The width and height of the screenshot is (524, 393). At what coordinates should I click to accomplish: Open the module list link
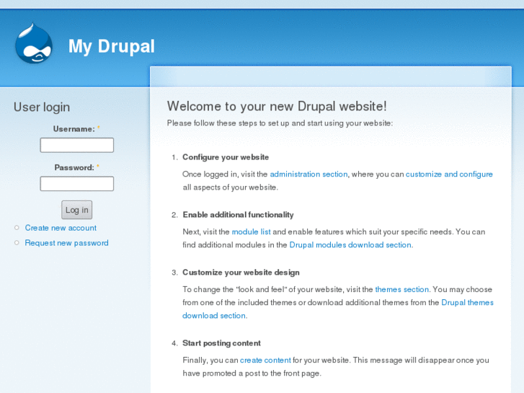click(x=252, y=231)
